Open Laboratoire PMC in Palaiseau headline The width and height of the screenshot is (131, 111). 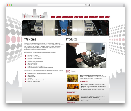tap(93, 97)
